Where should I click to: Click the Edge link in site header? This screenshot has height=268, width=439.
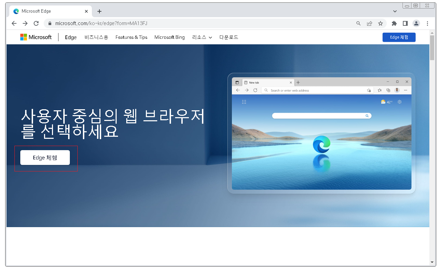coord(71,37)
